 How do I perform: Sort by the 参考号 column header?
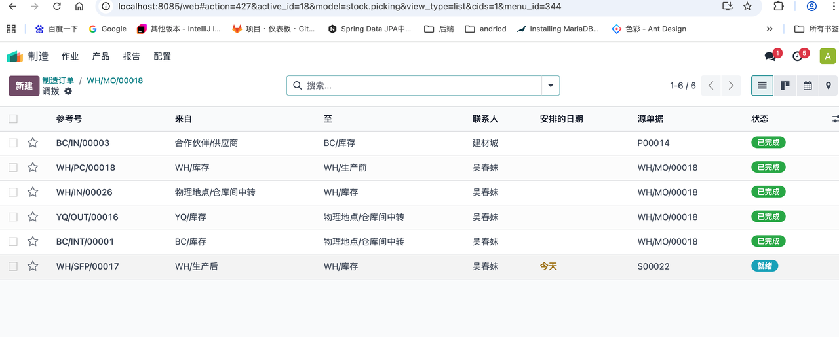click(x=69, y=119)
